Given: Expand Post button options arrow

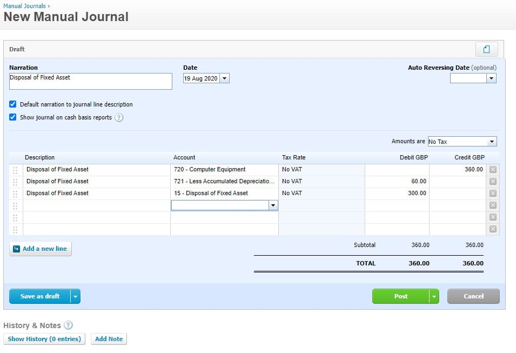Looking at the screenshot, I should coord(434,296).
